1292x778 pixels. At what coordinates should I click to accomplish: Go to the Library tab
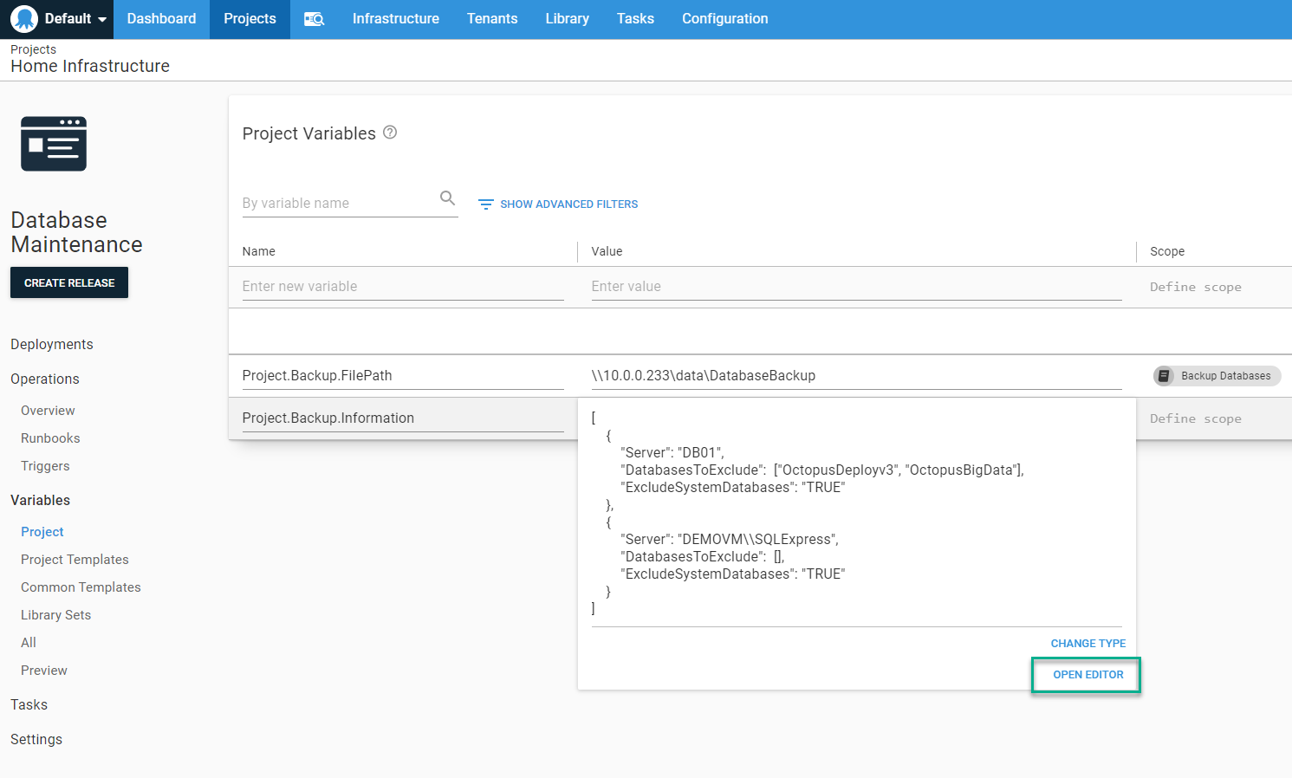pyautogui.click(x=567, y=19)
